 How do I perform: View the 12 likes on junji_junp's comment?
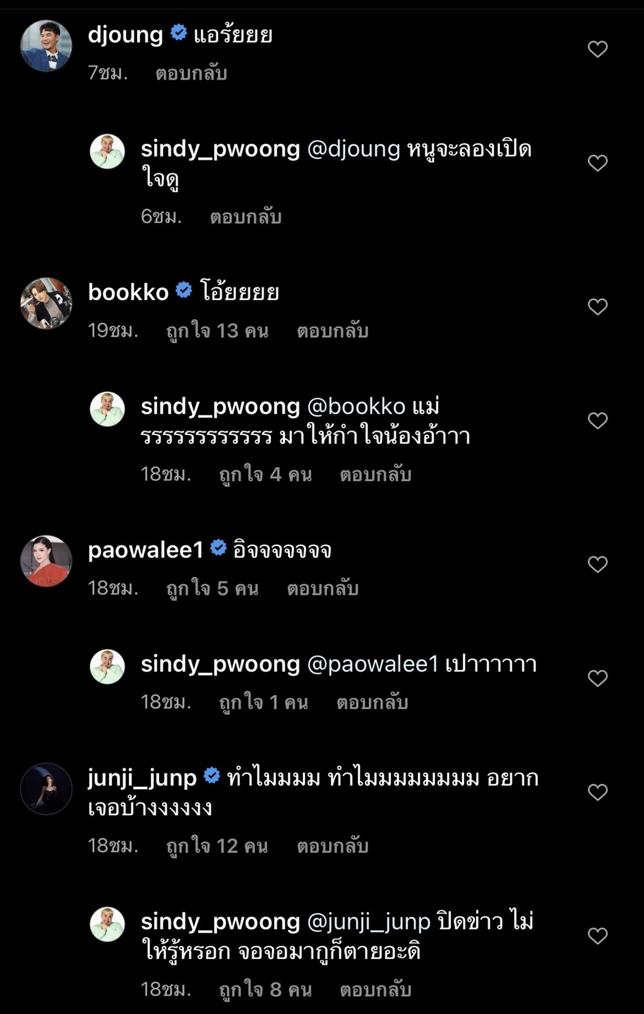coord(217,846)
